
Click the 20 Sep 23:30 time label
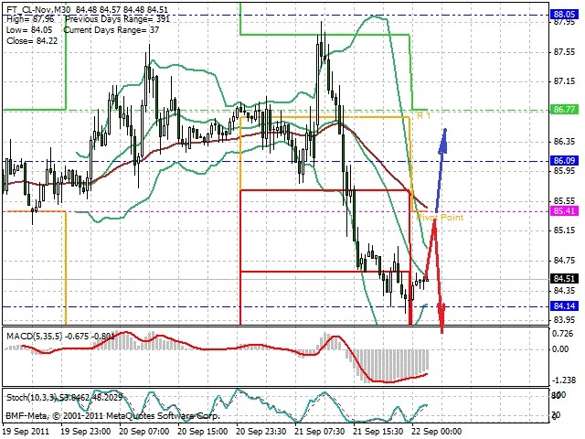(261, 431)
